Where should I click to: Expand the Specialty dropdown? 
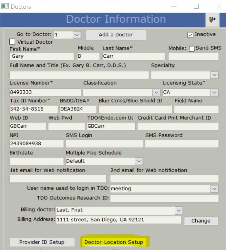(215, 75)
